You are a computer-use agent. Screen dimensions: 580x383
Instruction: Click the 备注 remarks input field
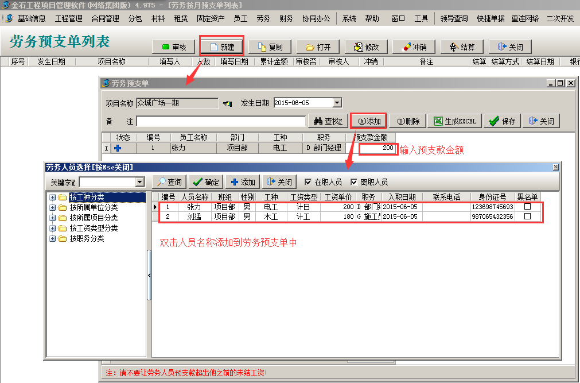[221, 121]
